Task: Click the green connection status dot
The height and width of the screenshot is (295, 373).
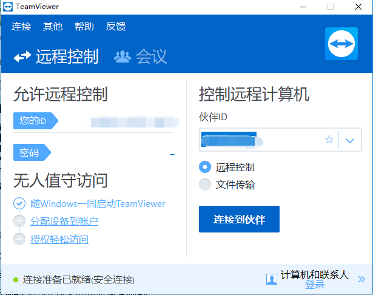Action: click(16, 280)
